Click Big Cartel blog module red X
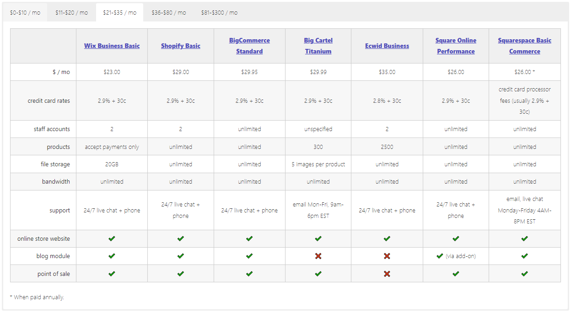Screen dimensions: 571x312 point(318,256)
